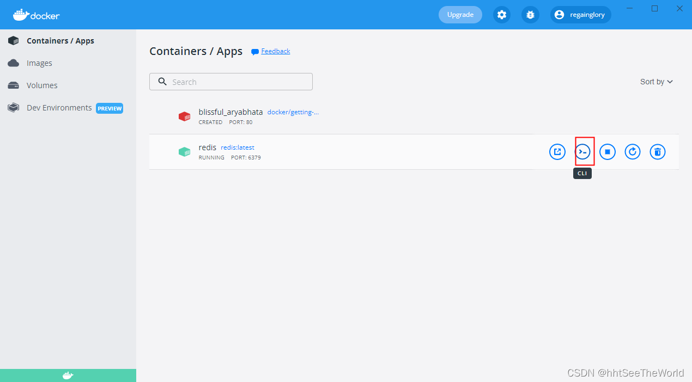692x382 pixels.
Task: Select the redis container name
Action: [x=208, y=147]
